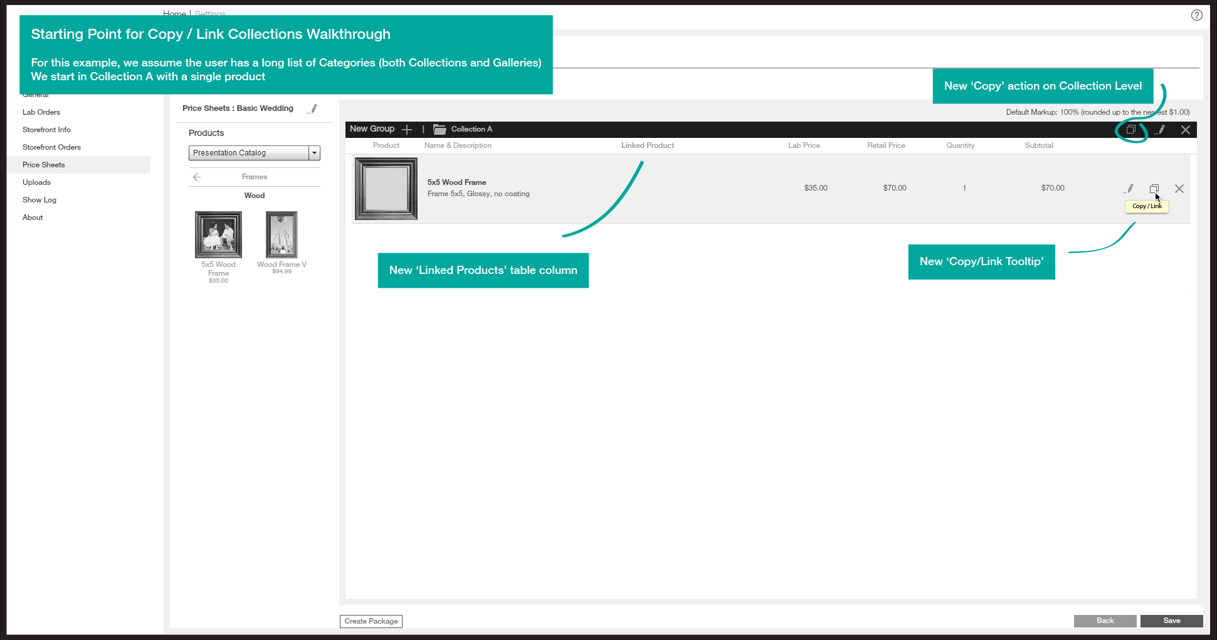
Task: Delete the 5x5 Wood Frame row
Action: 1179,189
